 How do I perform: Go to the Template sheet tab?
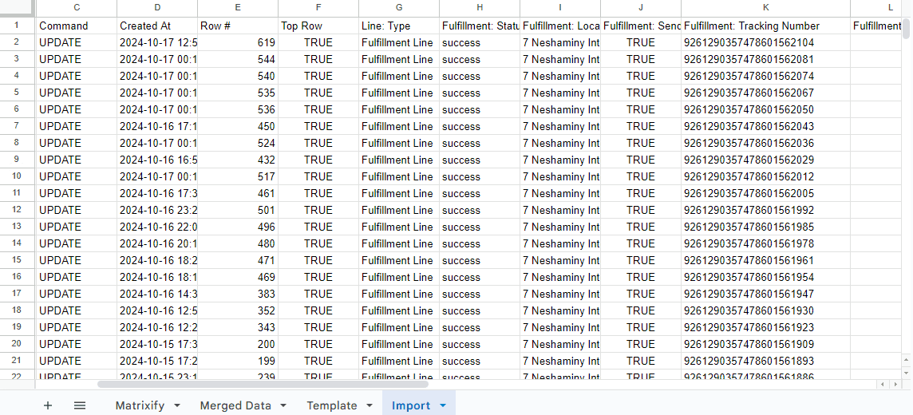pyautogui.click(x=331, y=405)
